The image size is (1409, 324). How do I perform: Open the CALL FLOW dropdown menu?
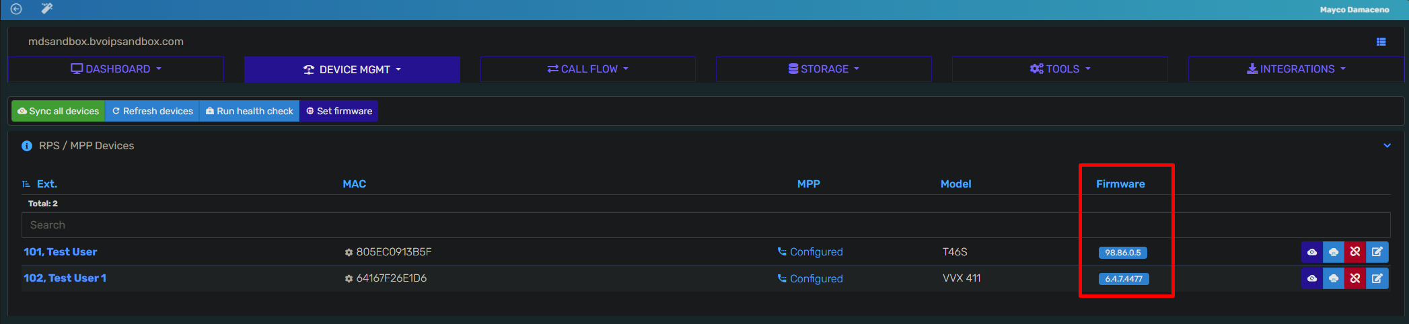point(588,69)
